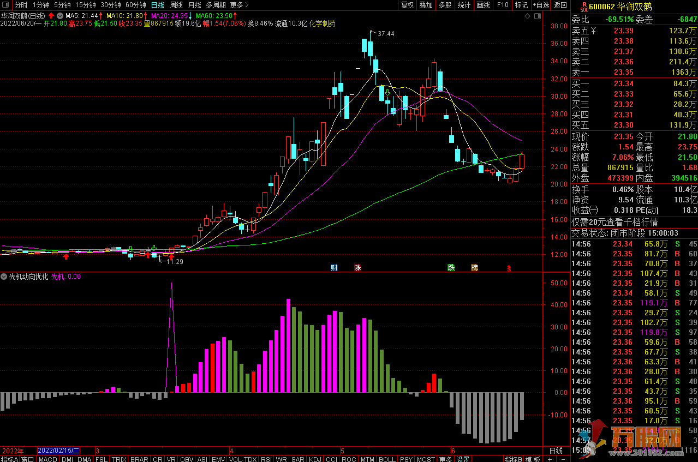
Task: Click the diamond icon at the chart's top right
Action: pos(527,16)
